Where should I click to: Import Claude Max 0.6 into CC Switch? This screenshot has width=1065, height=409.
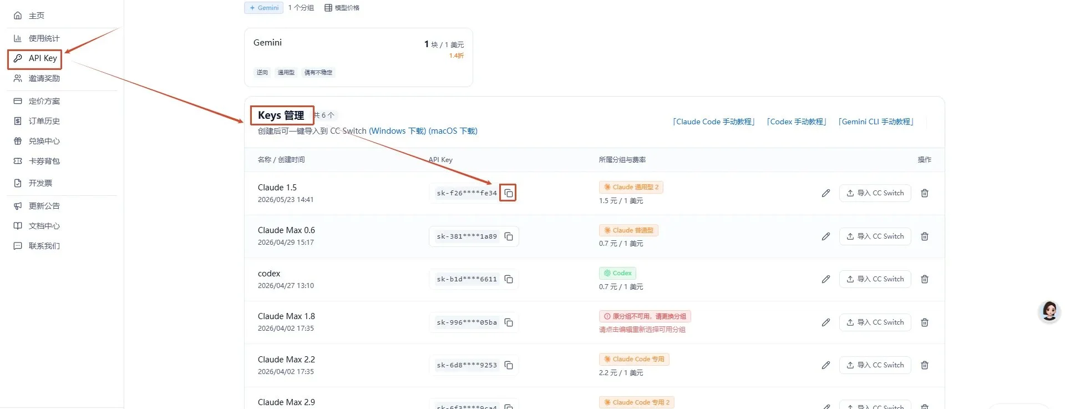[875, 236]
